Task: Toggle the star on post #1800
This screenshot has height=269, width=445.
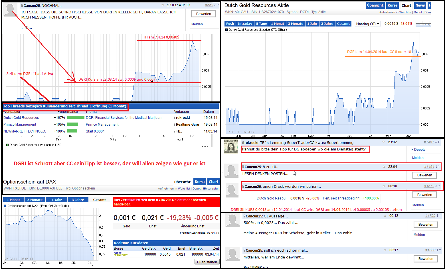Action: coord(385,250)
